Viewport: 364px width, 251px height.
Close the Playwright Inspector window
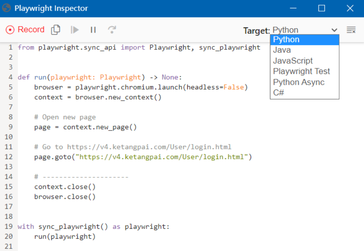(x=350, y=8)
